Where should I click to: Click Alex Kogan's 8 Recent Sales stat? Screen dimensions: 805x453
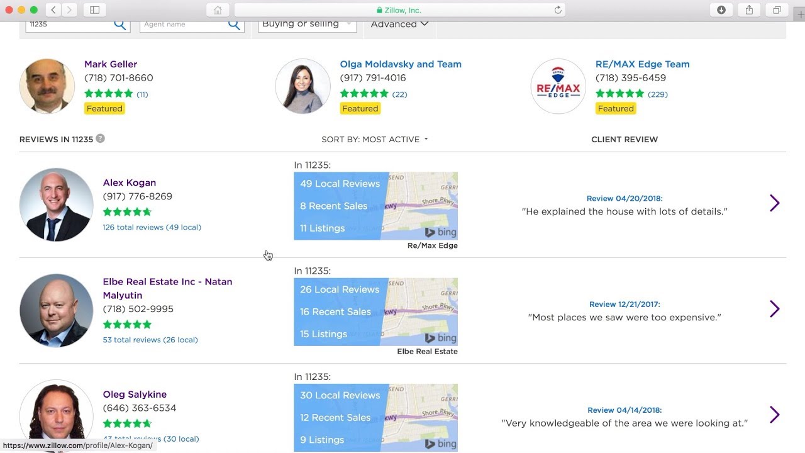click(334, 206)
